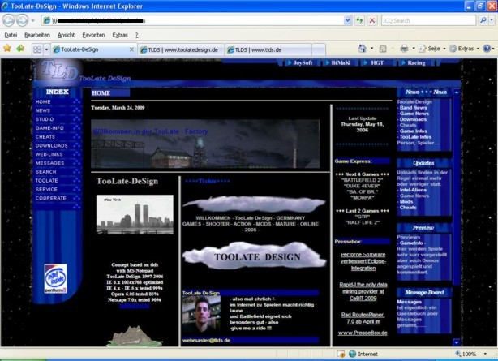The height and width of the screenshot is (361, 498).
Task: Open the Ansicht menu
Action: [x=66, y=35]
